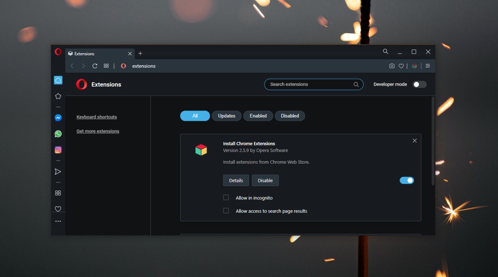Viewport: 498px width, 277px height.
Task: Close the Extensions tab
Action: coord(130,54)
